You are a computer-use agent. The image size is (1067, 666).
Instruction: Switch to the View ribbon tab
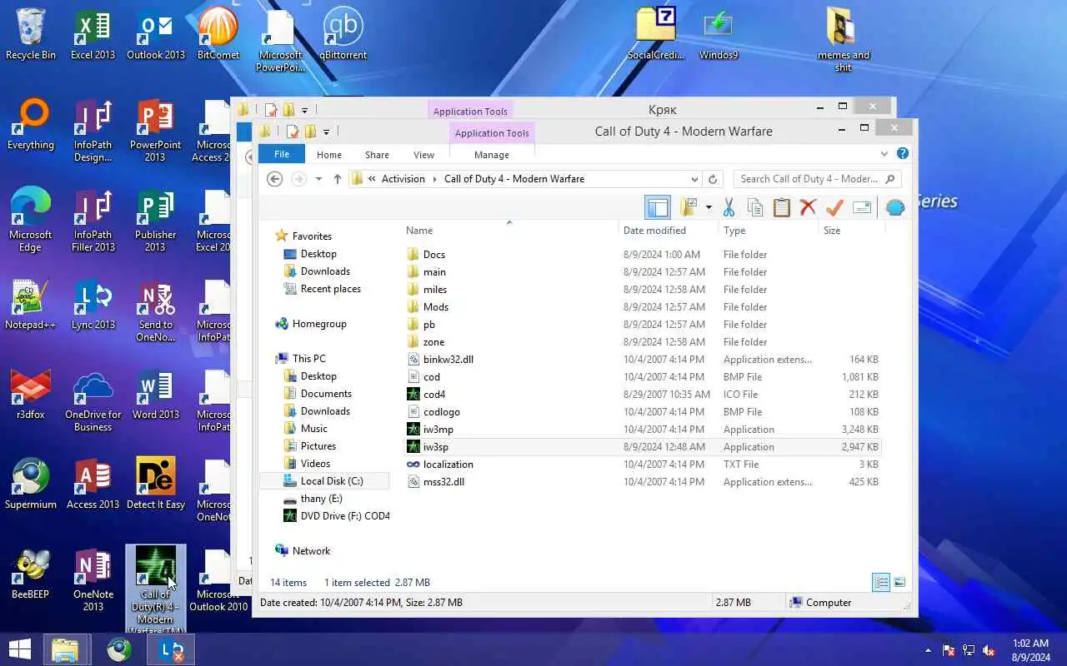click(424, 155)
